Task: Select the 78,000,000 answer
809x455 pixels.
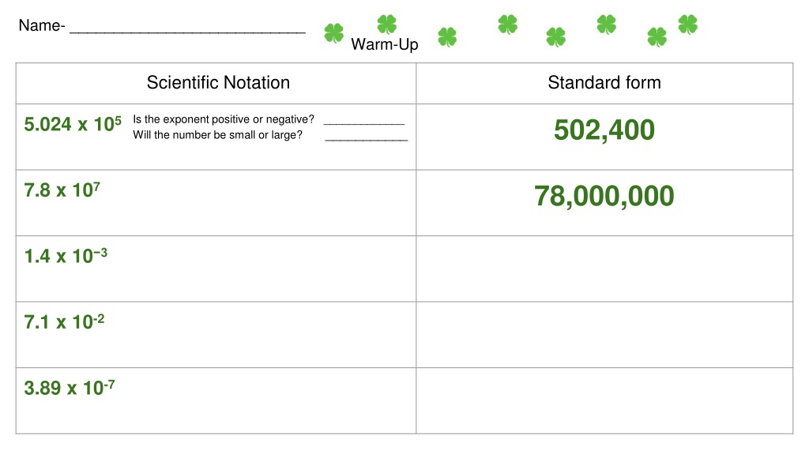Action: 604,197
